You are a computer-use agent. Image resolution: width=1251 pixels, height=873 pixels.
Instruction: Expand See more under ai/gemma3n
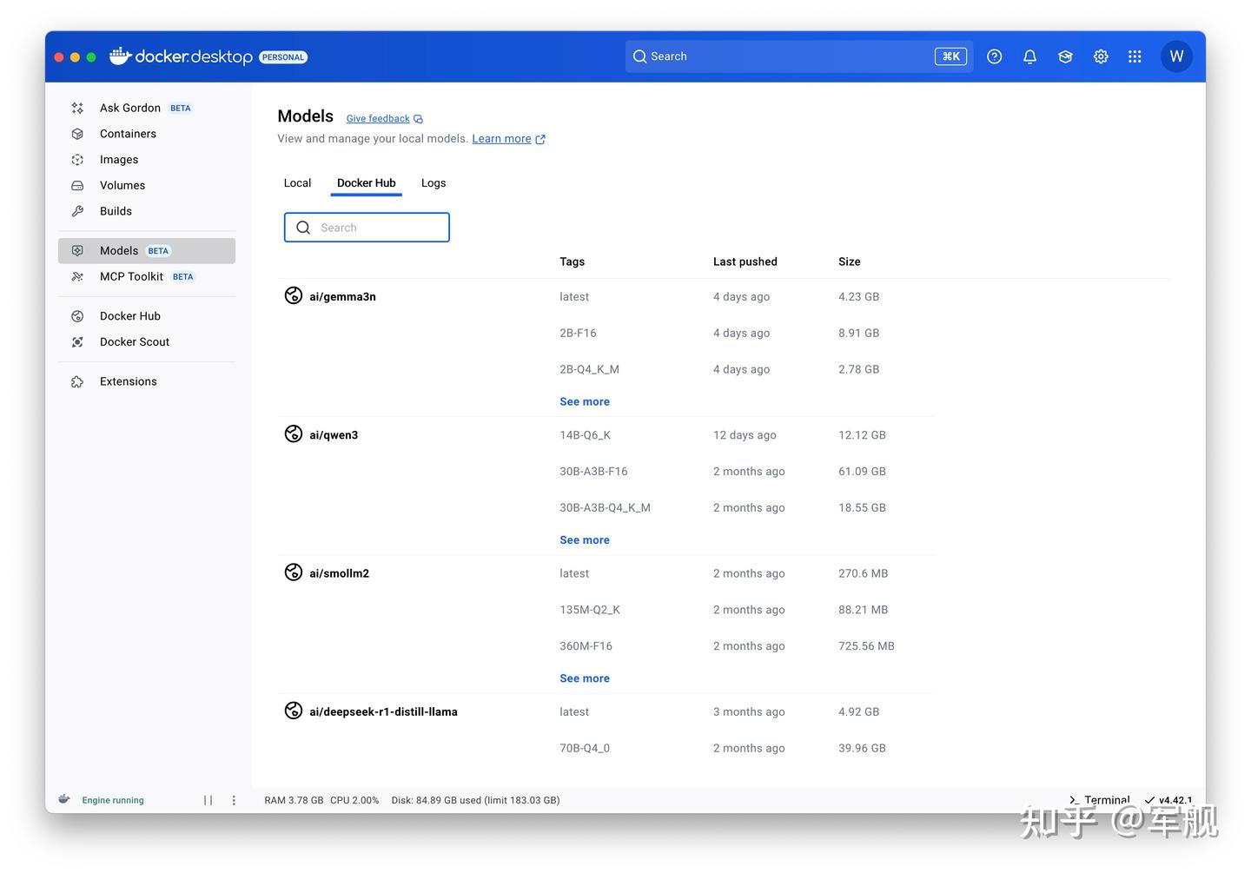point(584,401)
